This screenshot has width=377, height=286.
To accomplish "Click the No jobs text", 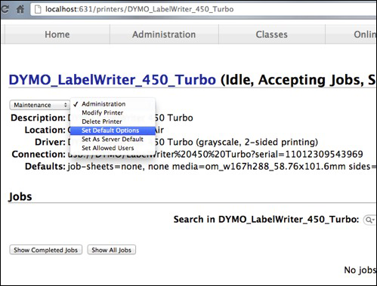I will pos(360,270).
